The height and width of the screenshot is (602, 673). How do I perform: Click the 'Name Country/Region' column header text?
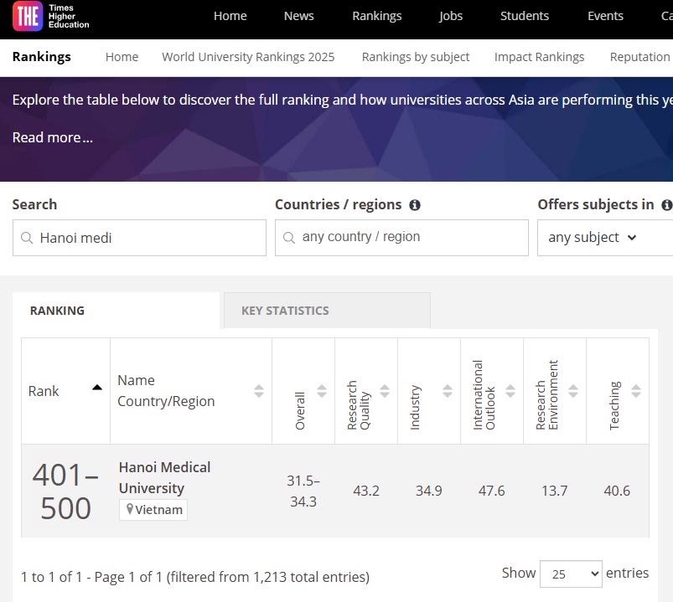pos(166,391)
